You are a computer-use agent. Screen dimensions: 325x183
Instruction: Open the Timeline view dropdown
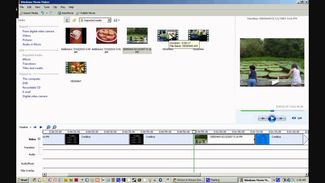25,127
